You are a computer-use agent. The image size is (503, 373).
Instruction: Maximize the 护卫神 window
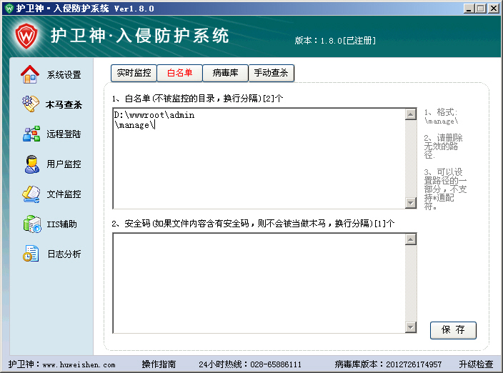(481, 9)
